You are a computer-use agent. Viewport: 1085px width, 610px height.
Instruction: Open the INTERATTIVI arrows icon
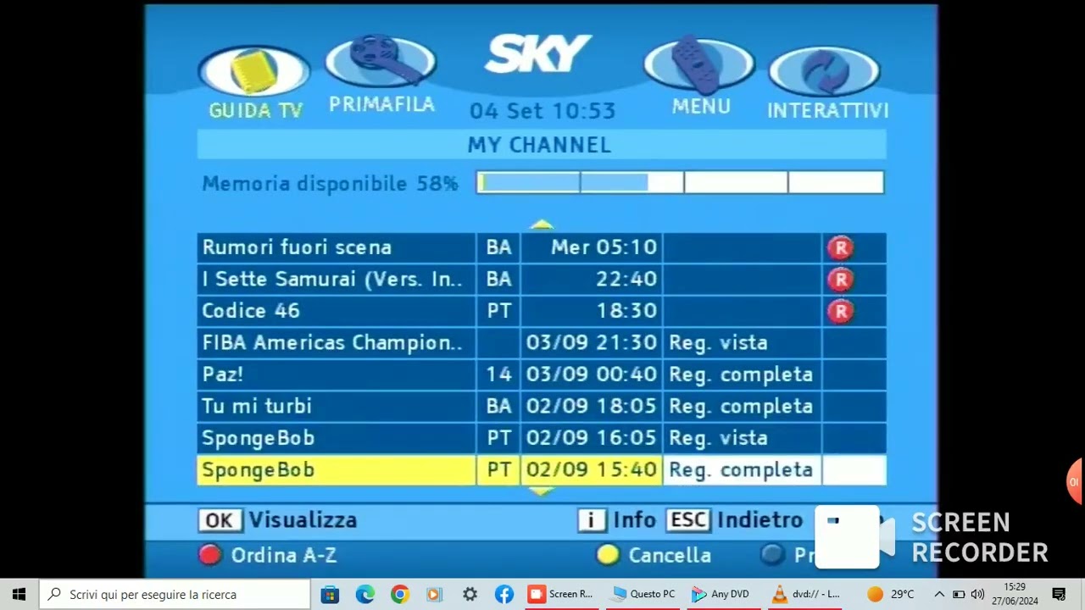point(824,71)
